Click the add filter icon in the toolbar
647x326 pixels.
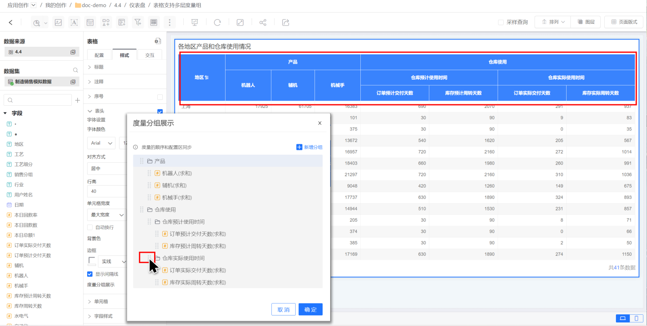[138, 22]
